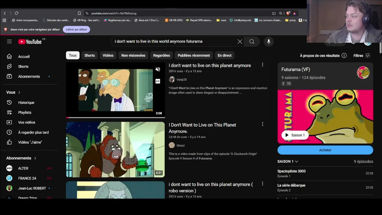The height and width of the screenshot is (215, 382).
Task: Clear the search query with the X
Action: tap(240, 42)
